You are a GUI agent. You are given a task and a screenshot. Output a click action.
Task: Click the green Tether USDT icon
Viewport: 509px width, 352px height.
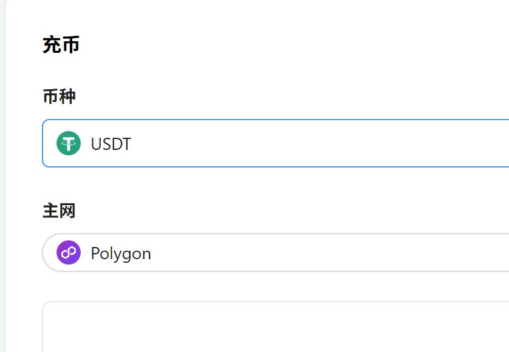[69, 144]
